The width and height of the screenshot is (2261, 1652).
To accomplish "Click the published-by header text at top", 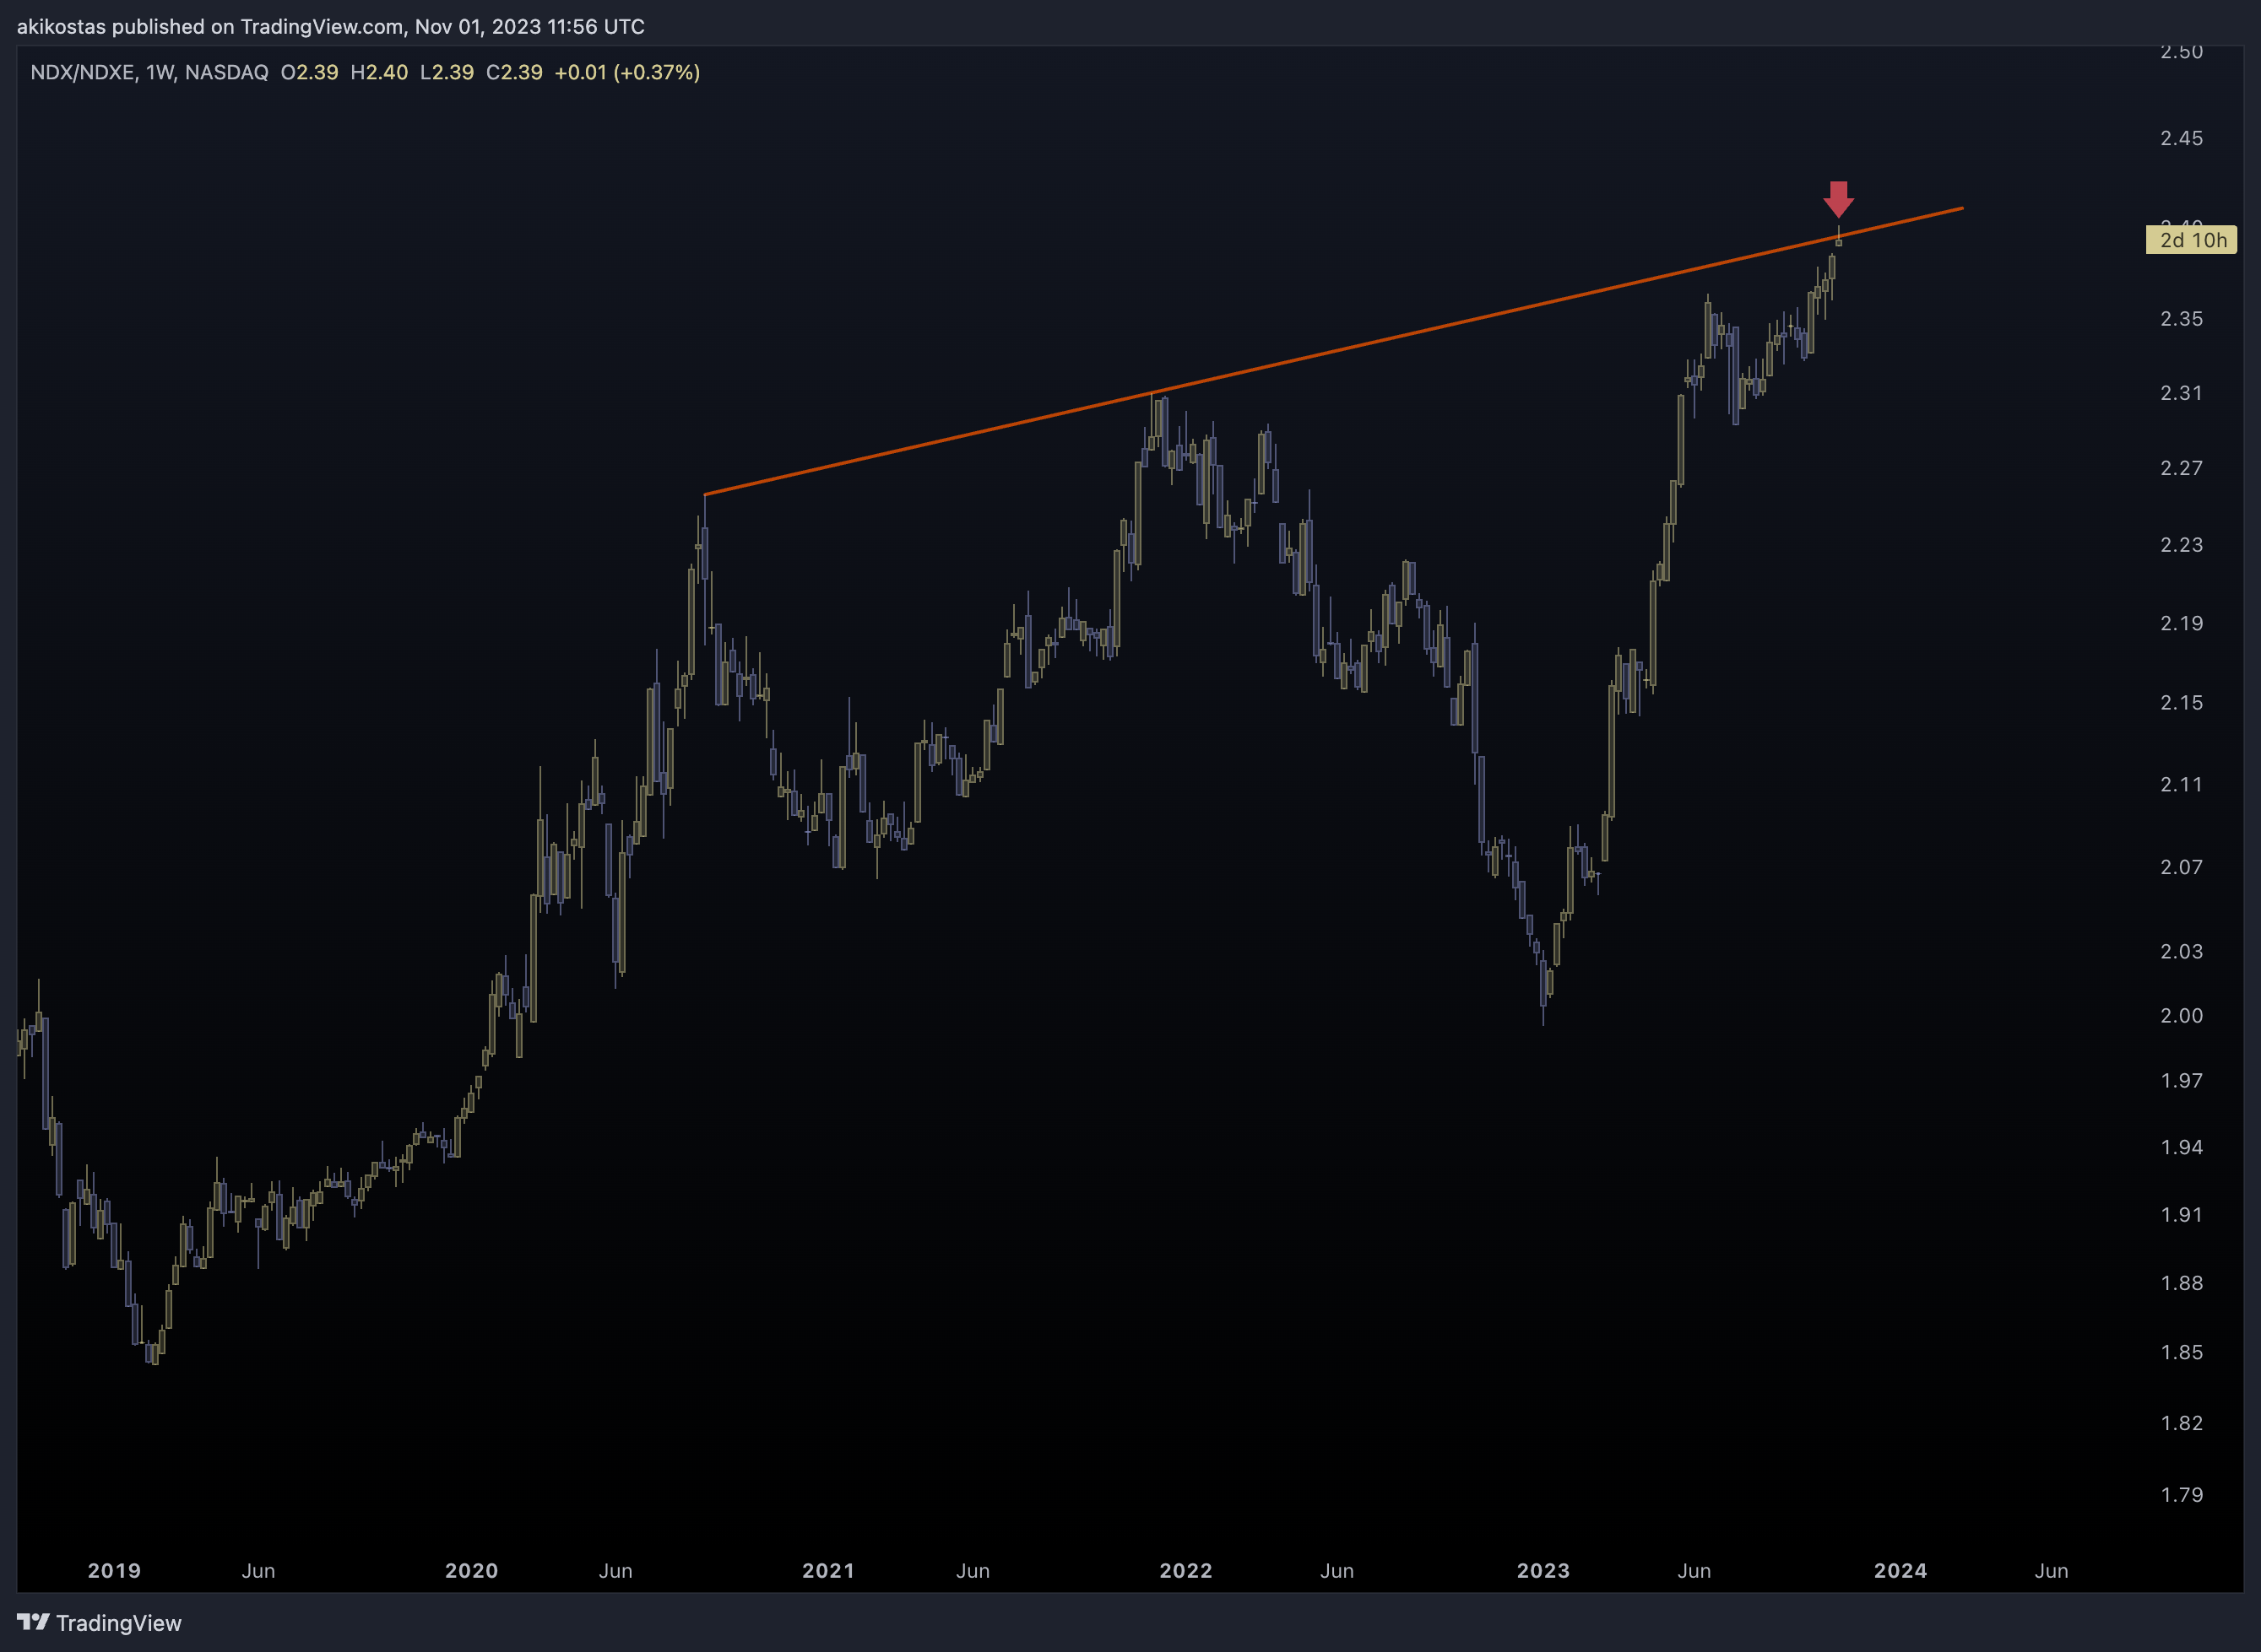I will pyautogui.click(x=330, y=26).
